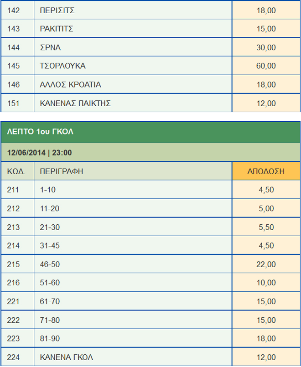Viewport: 301px width, 367px height.
Task: Click the 15,00 odds for ΡΑΚΙΤΙΤΣ
Action: [x=266, y=29]
